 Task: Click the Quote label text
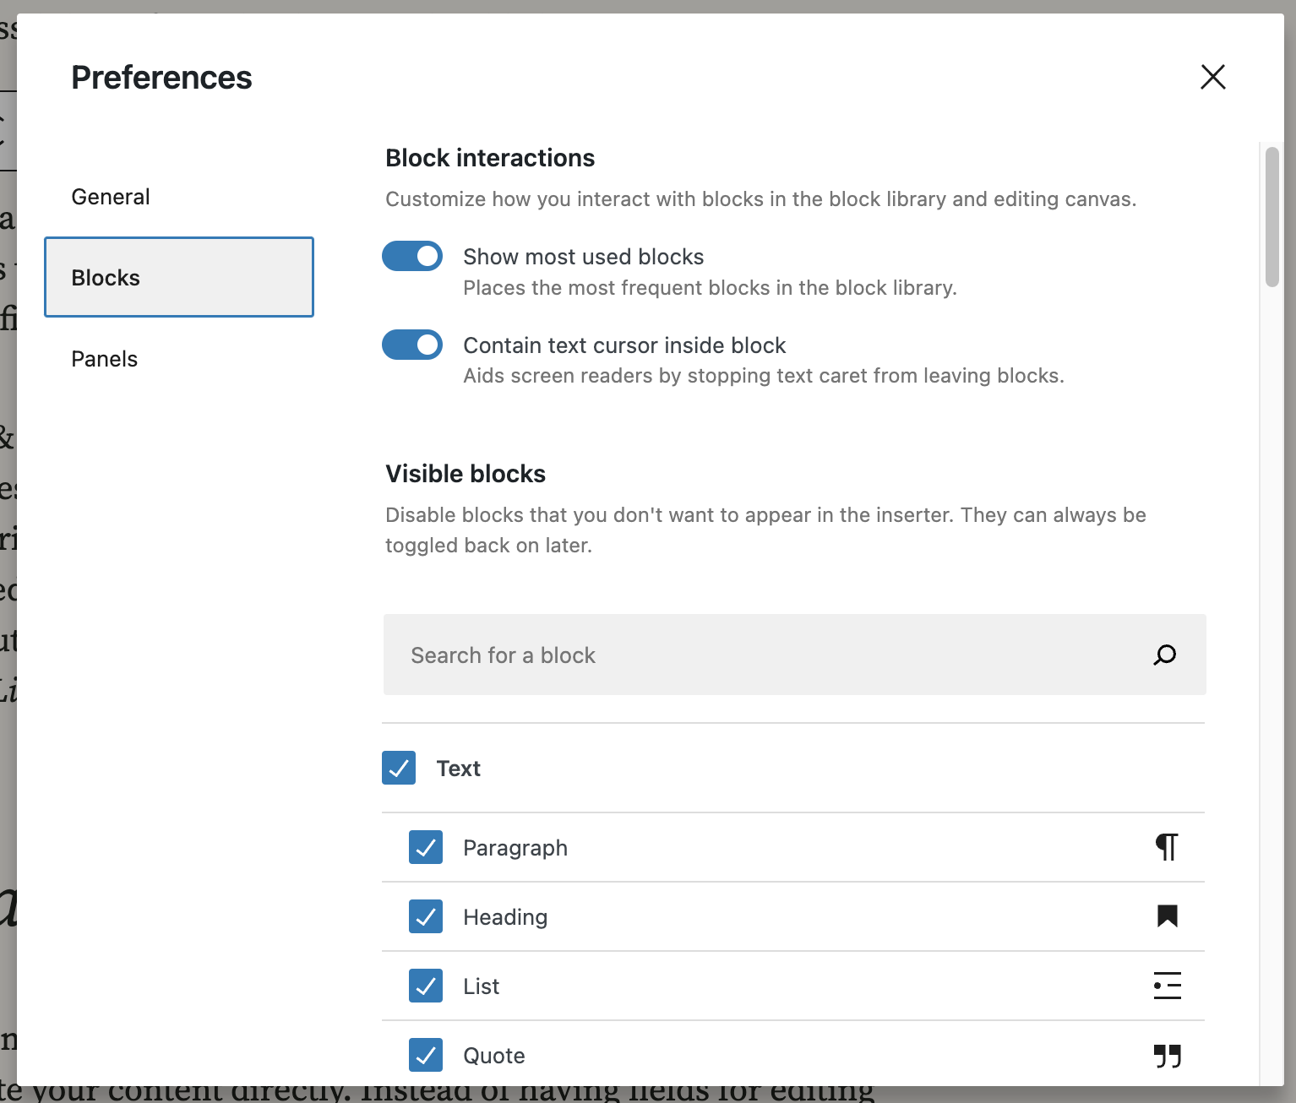494,1056
